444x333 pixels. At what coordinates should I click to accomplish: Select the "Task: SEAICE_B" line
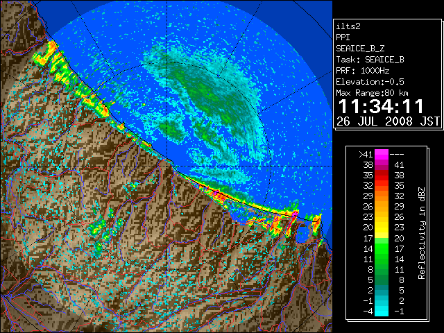click(x=370, y=60)
